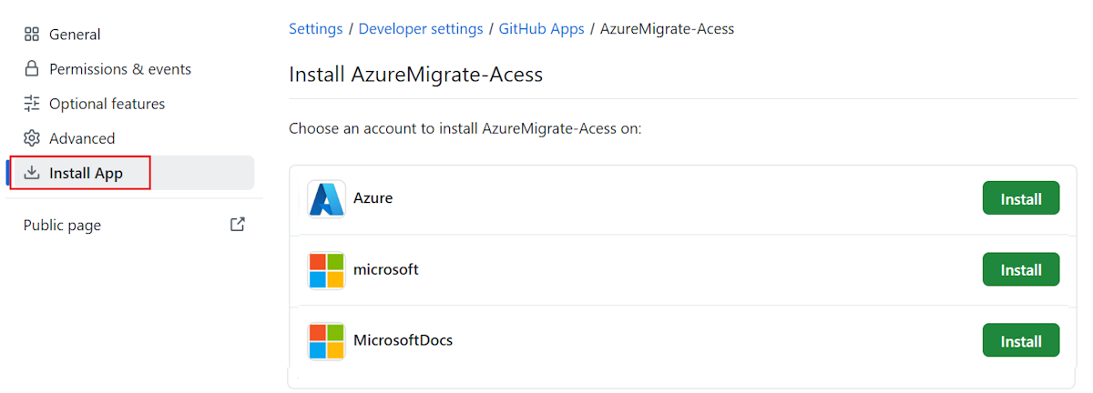Screen dimensions: 1093x393
Task: Click the Permissions & events lock icon
Action: click(x=32, y=69)
